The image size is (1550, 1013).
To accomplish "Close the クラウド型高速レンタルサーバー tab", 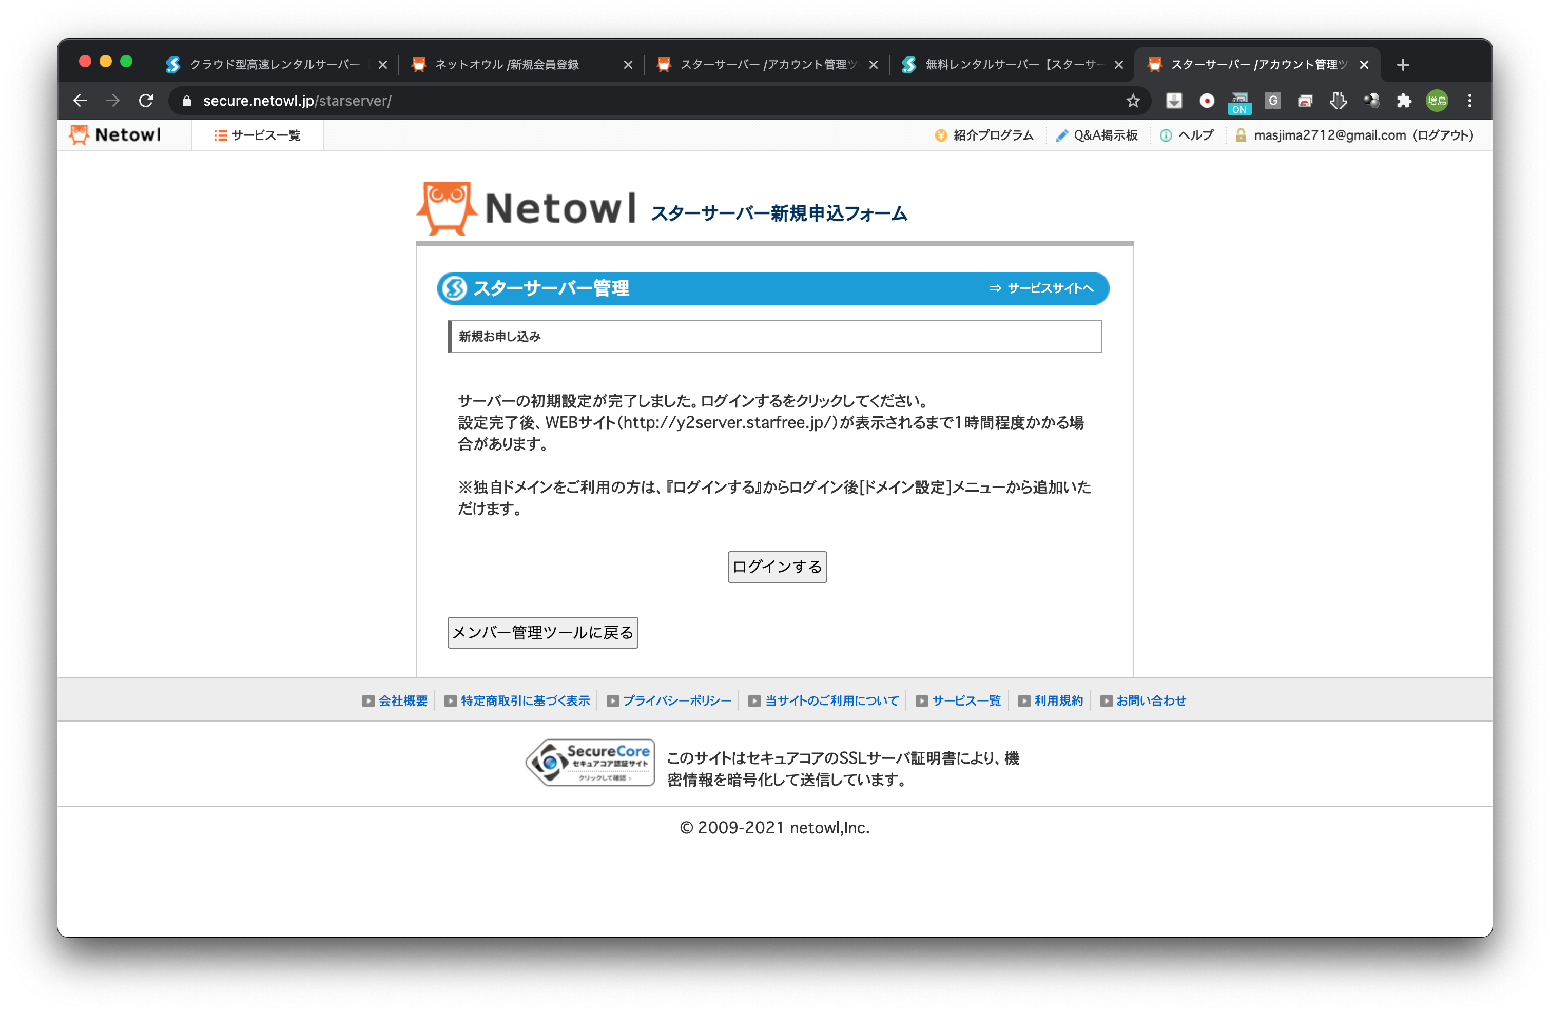I will (383, 65).
